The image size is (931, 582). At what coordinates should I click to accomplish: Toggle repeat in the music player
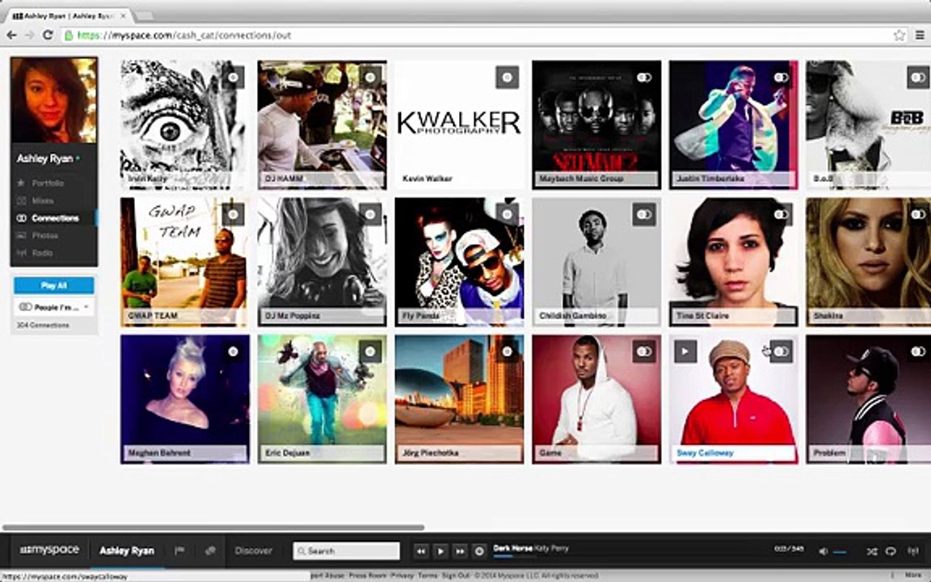coord(891,551)
